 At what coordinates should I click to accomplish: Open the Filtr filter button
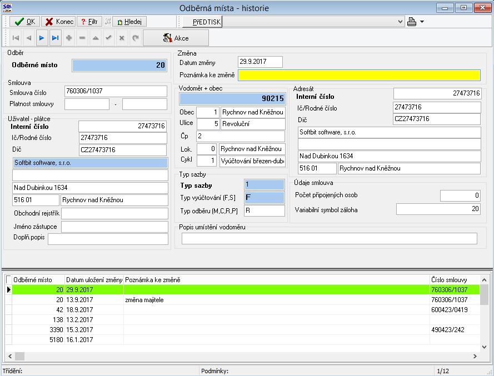click(89, 22)
